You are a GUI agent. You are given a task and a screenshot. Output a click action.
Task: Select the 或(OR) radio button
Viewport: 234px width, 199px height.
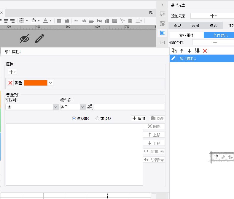pos(97,119)
